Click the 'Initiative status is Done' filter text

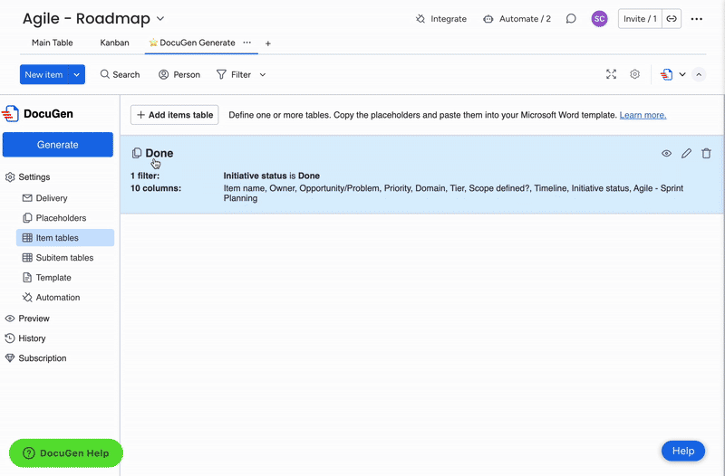click(271, 176)
